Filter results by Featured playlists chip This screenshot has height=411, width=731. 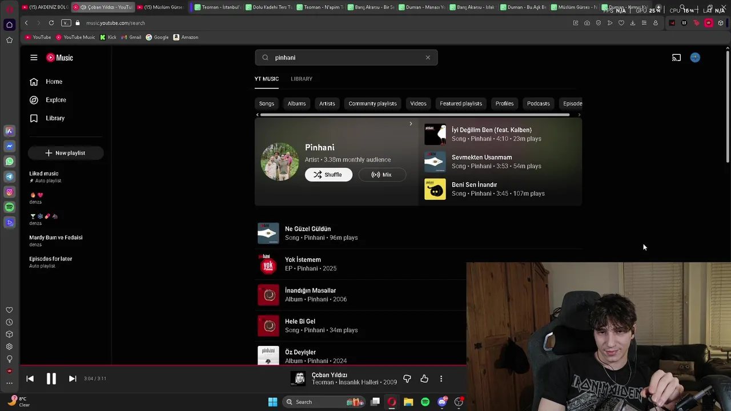[x=461, y=103]
